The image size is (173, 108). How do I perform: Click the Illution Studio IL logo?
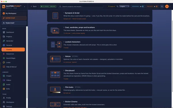(x=4, y=7)
